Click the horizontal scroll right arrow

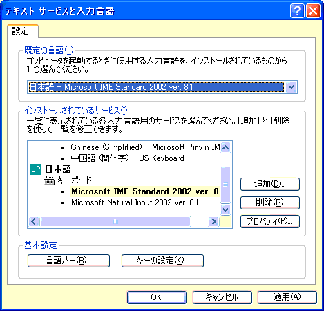point(213,222)
